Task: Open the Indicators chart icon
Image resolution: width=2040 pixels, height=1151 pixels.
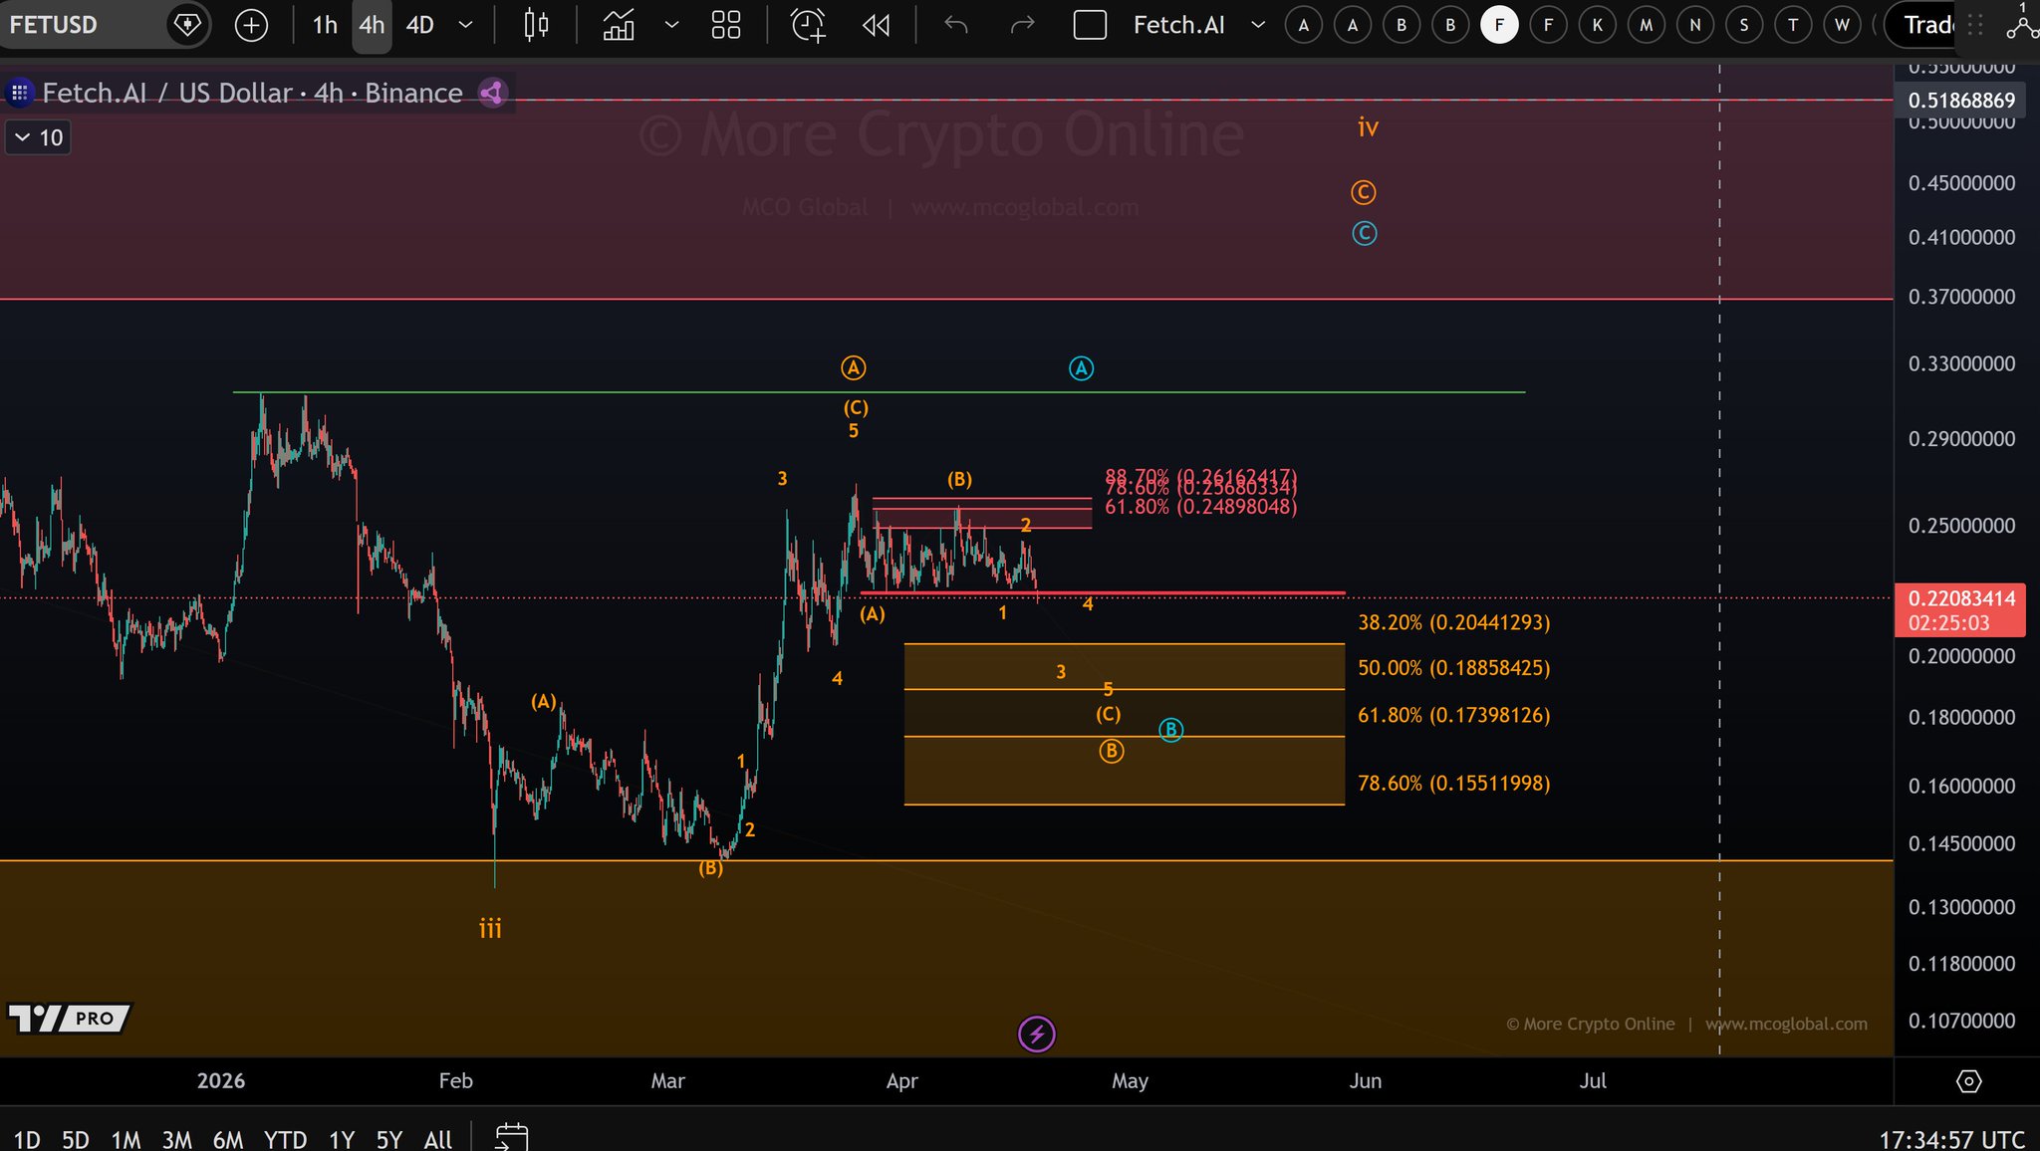Action: coord(619,25)
